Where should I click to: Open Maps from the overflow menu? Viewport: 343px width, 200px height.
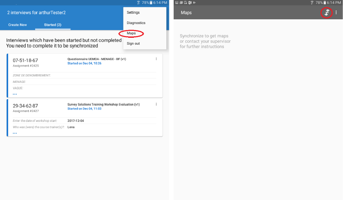[132, 33]
